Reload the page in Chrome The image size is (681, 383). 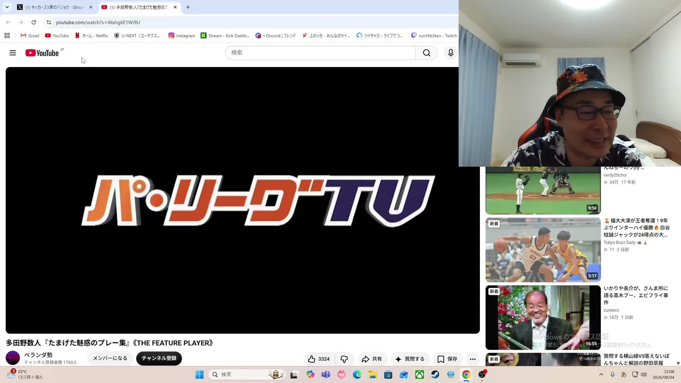(x=34, y=22)
